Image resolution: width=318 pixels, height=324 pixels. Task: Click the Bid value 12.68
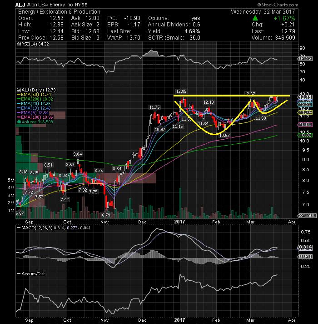tap(92, 31)
